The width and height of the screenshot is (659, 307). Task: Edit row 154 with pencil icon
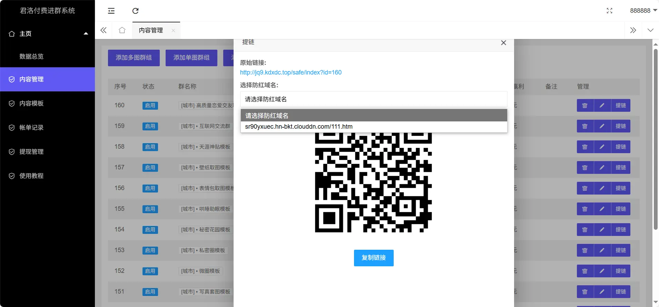tap(602, 230)
